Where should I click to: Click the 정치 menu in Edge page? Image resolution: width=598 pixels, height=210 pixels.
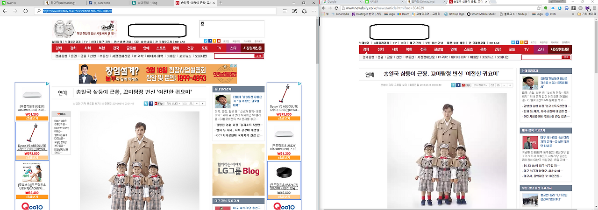[73, 48]
